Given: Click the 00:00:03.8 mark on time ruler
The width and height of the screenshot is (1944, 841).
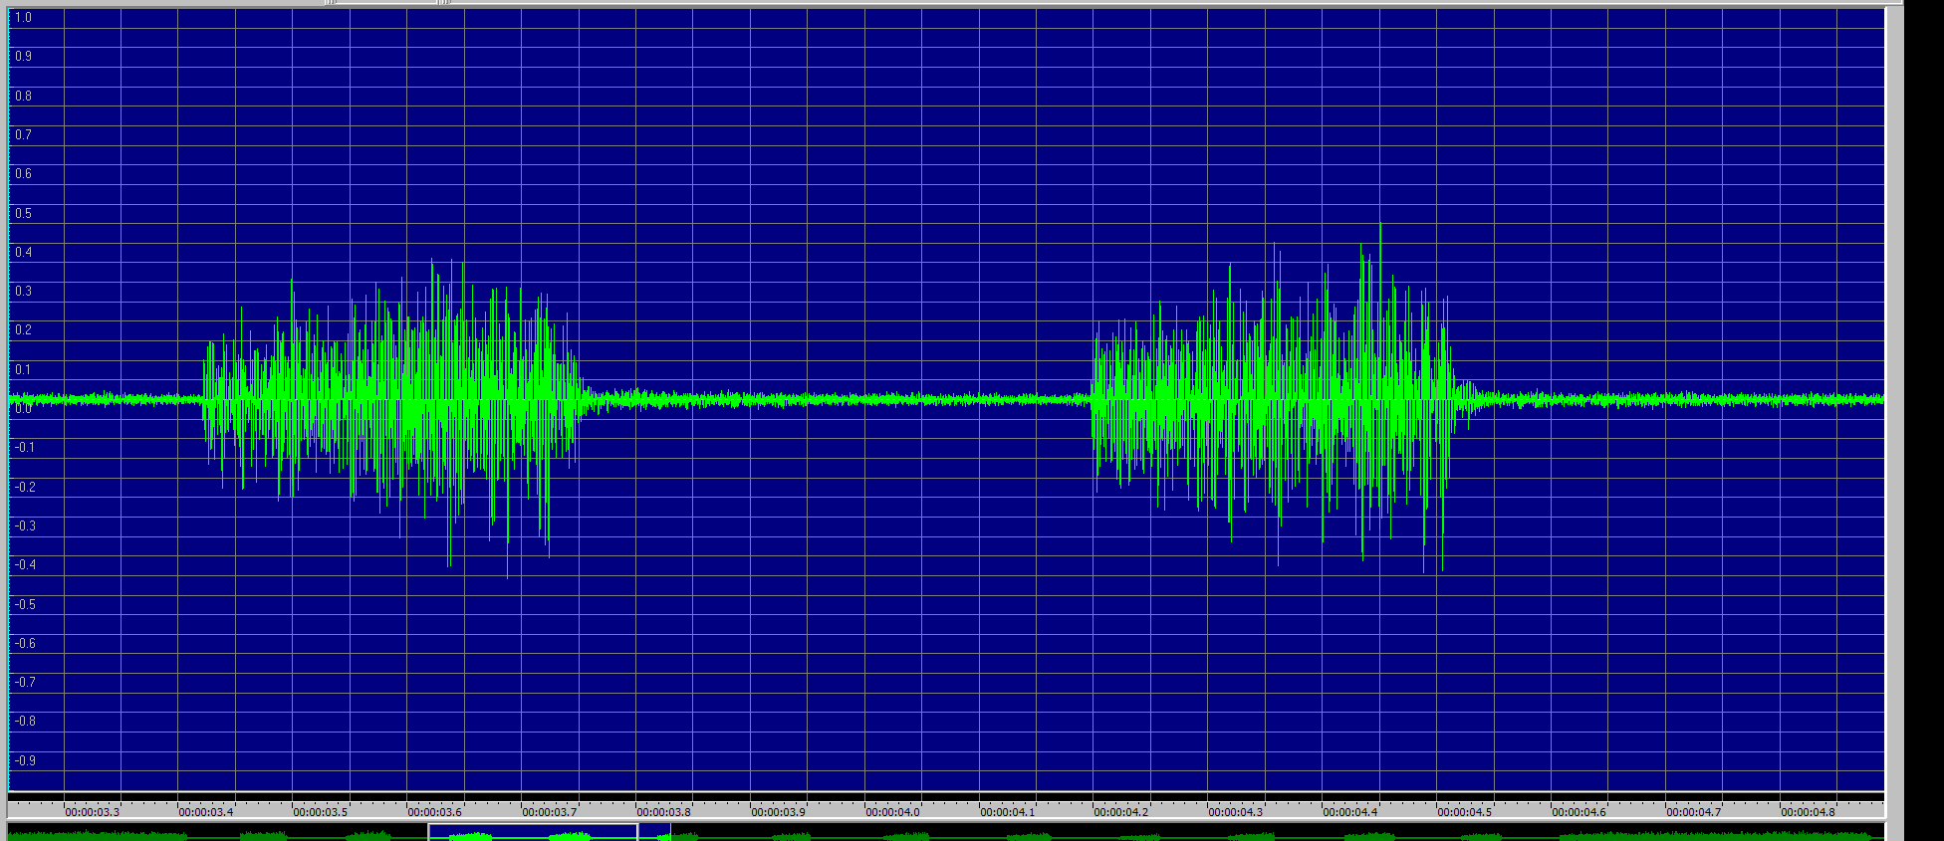Looking at the screenshot, I should (663, 812).
